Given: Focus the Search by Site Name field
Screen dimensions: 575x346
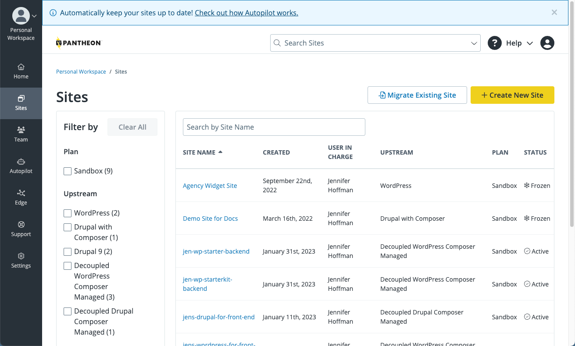Looking at the screenshot, I should 274,127.
